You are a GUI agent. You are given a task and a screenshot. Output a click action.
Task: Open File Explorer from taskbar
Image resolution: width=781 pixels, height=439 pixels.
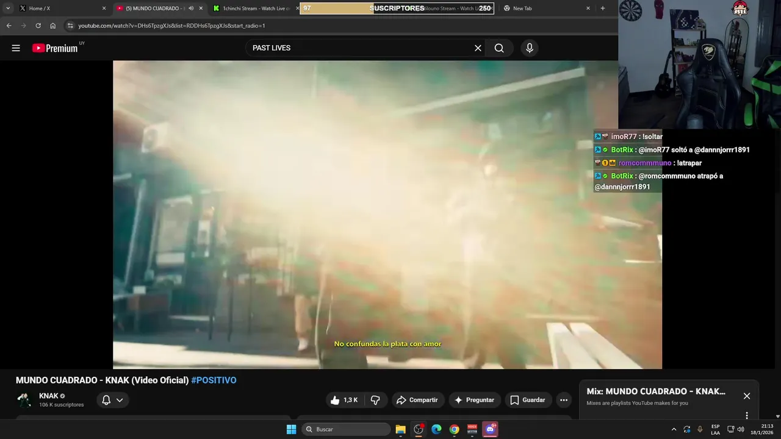pyautogui.click(x=401, y=429)
